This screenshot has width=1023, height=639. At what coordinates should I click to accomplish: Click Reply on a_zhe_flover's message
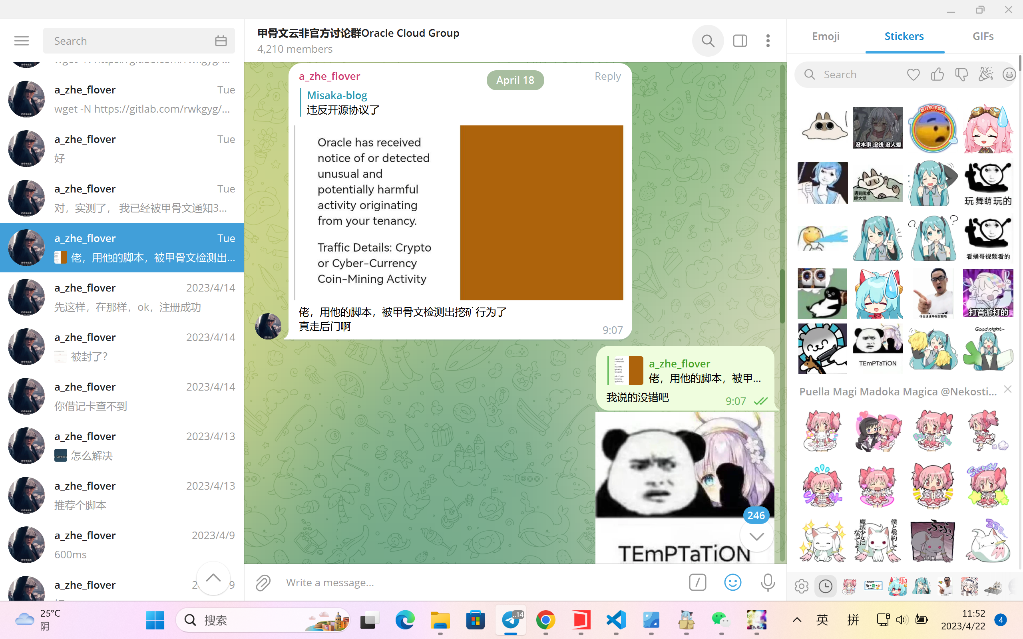point(607,76)
